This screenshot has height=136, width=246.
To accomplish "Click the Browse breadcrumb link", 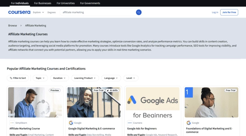I will point(12,25).
